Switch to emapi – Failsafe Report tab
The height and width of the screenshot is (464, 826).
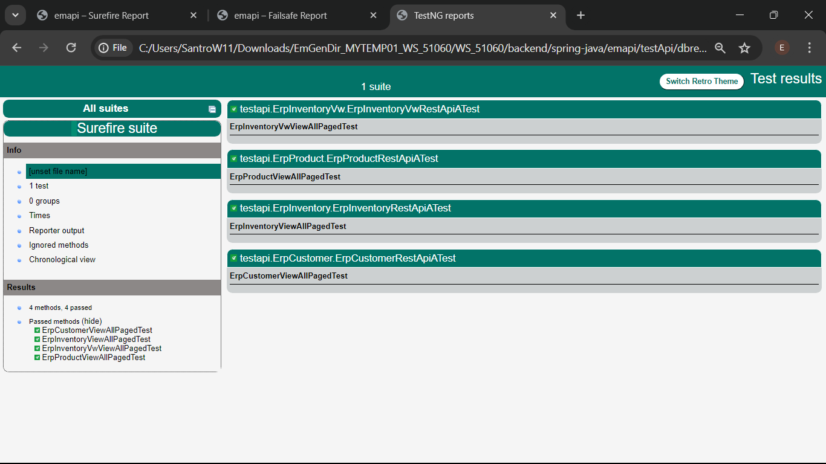[x=296, y=16]
